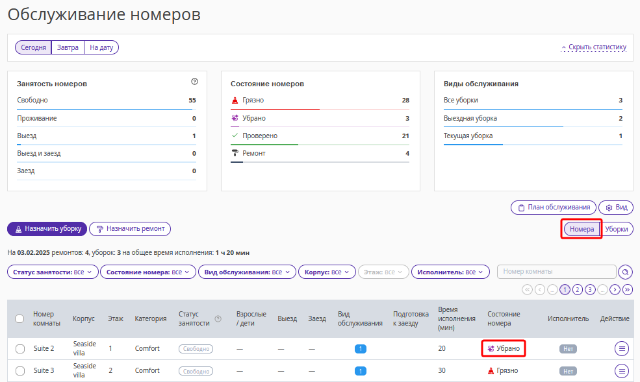The height and width of the screenshot is (382, 640).
Task: Tick the checkbox for Suite 2
Action: (x=19, y=349)
